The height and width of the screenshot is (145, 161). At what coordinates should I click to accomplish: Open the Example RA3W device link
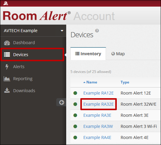(x=98, y=126)
